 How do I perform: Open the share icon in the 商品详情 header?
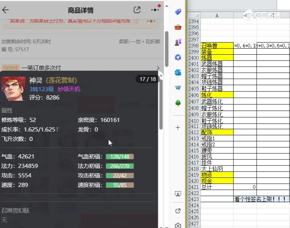[x=137, y=10]
